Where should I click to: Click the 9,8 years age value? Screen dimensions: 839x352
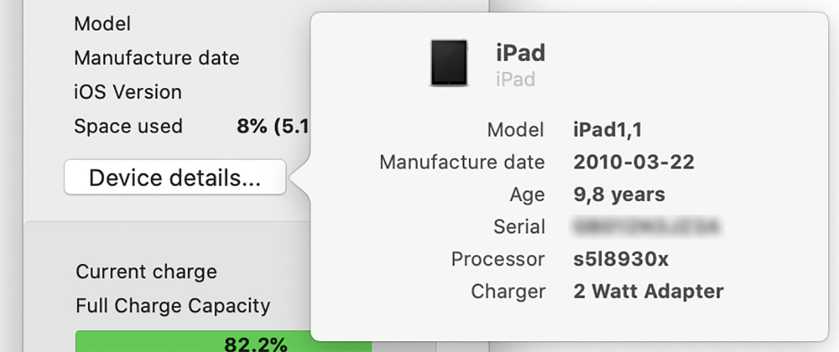pos(619,195)
